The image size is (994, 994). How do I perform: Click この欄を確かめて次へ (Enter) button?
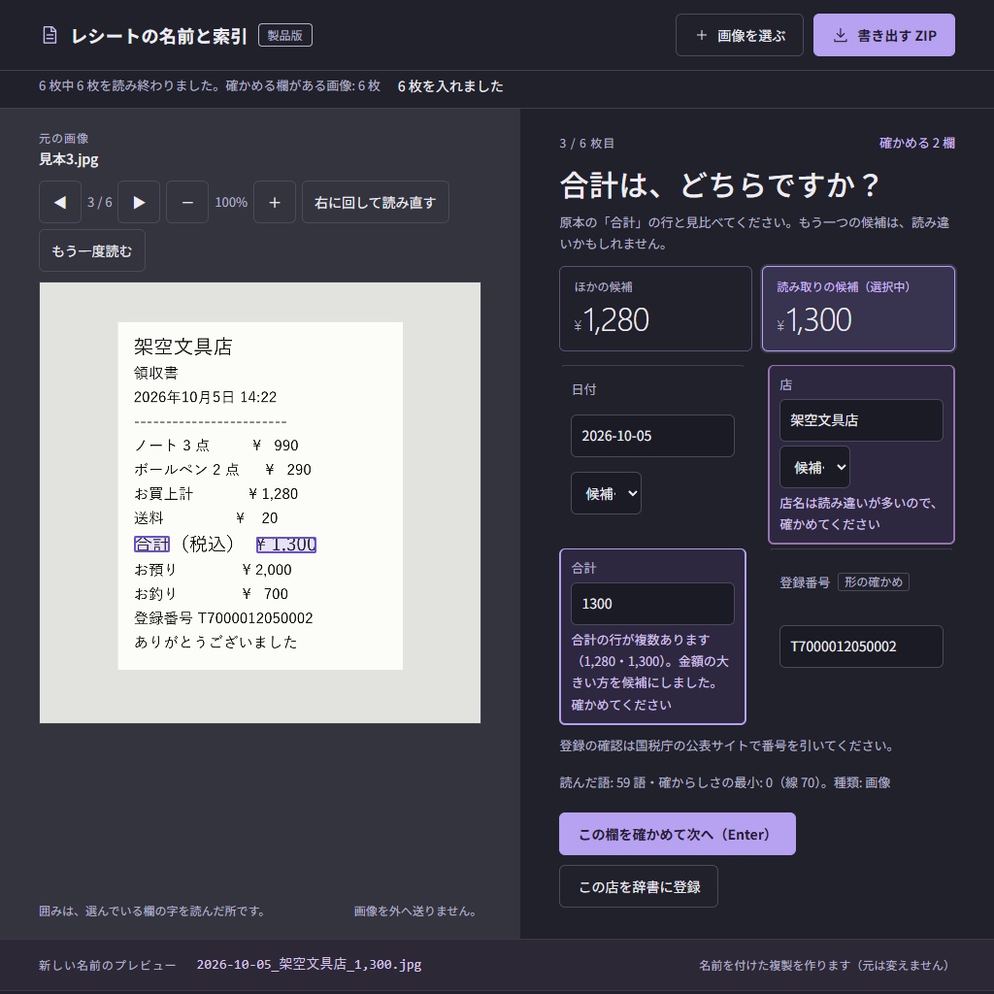pos(677,834)
